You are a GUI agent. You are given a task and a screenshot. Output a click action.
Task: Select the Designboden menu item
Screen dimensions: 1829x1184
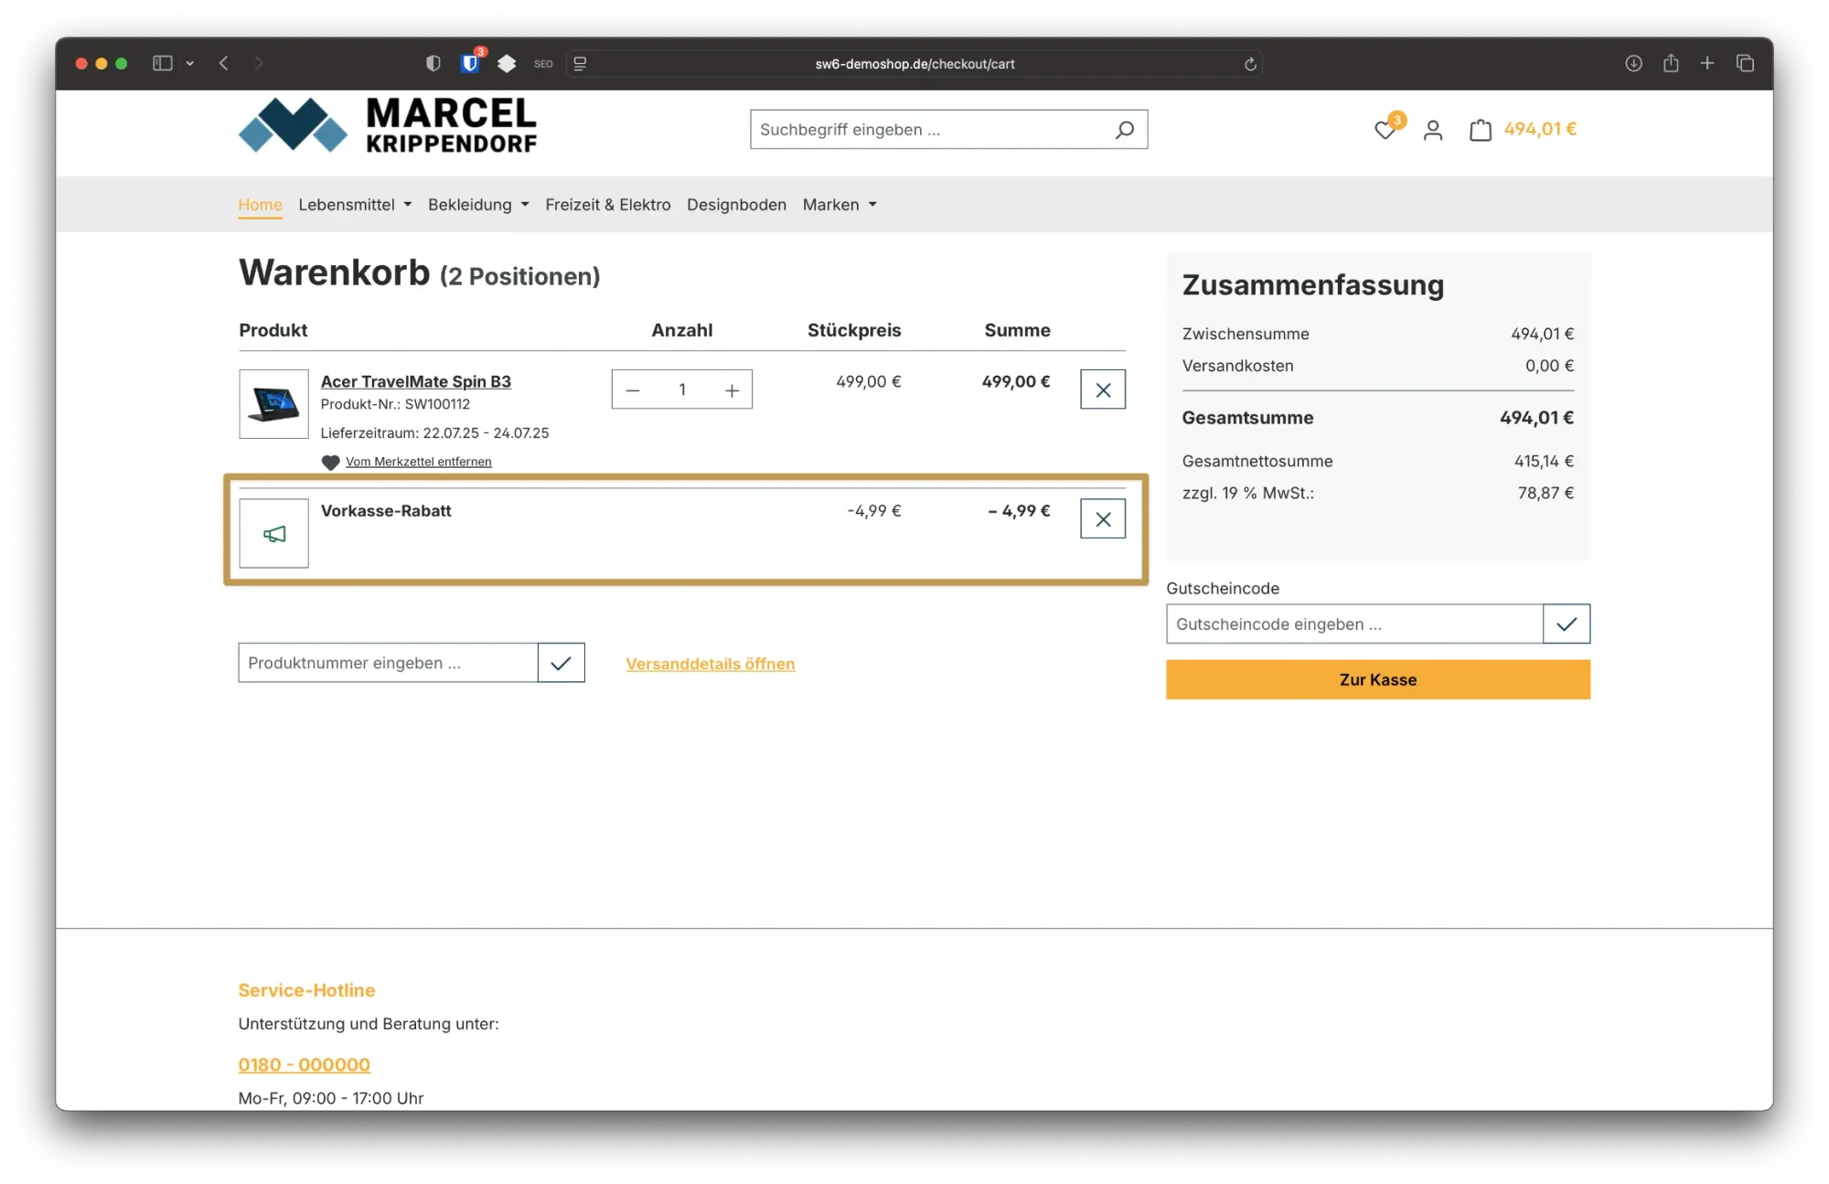(736, 204)
